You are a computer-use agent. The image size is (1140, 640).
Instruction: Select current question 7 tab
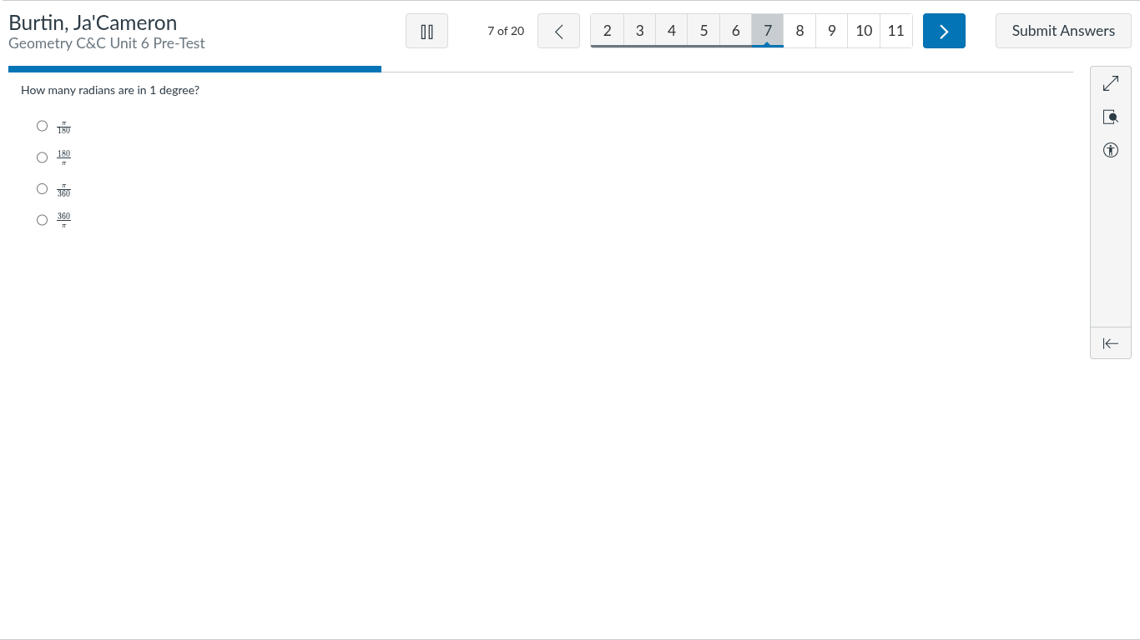pyautogui.click(x=768, y=31)
